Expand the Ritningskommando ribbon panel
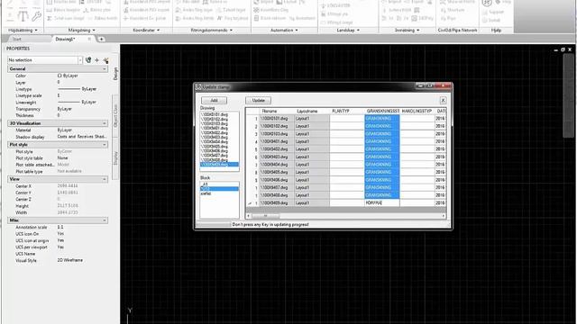Viewport: 577px width, 324px height. 212,30
